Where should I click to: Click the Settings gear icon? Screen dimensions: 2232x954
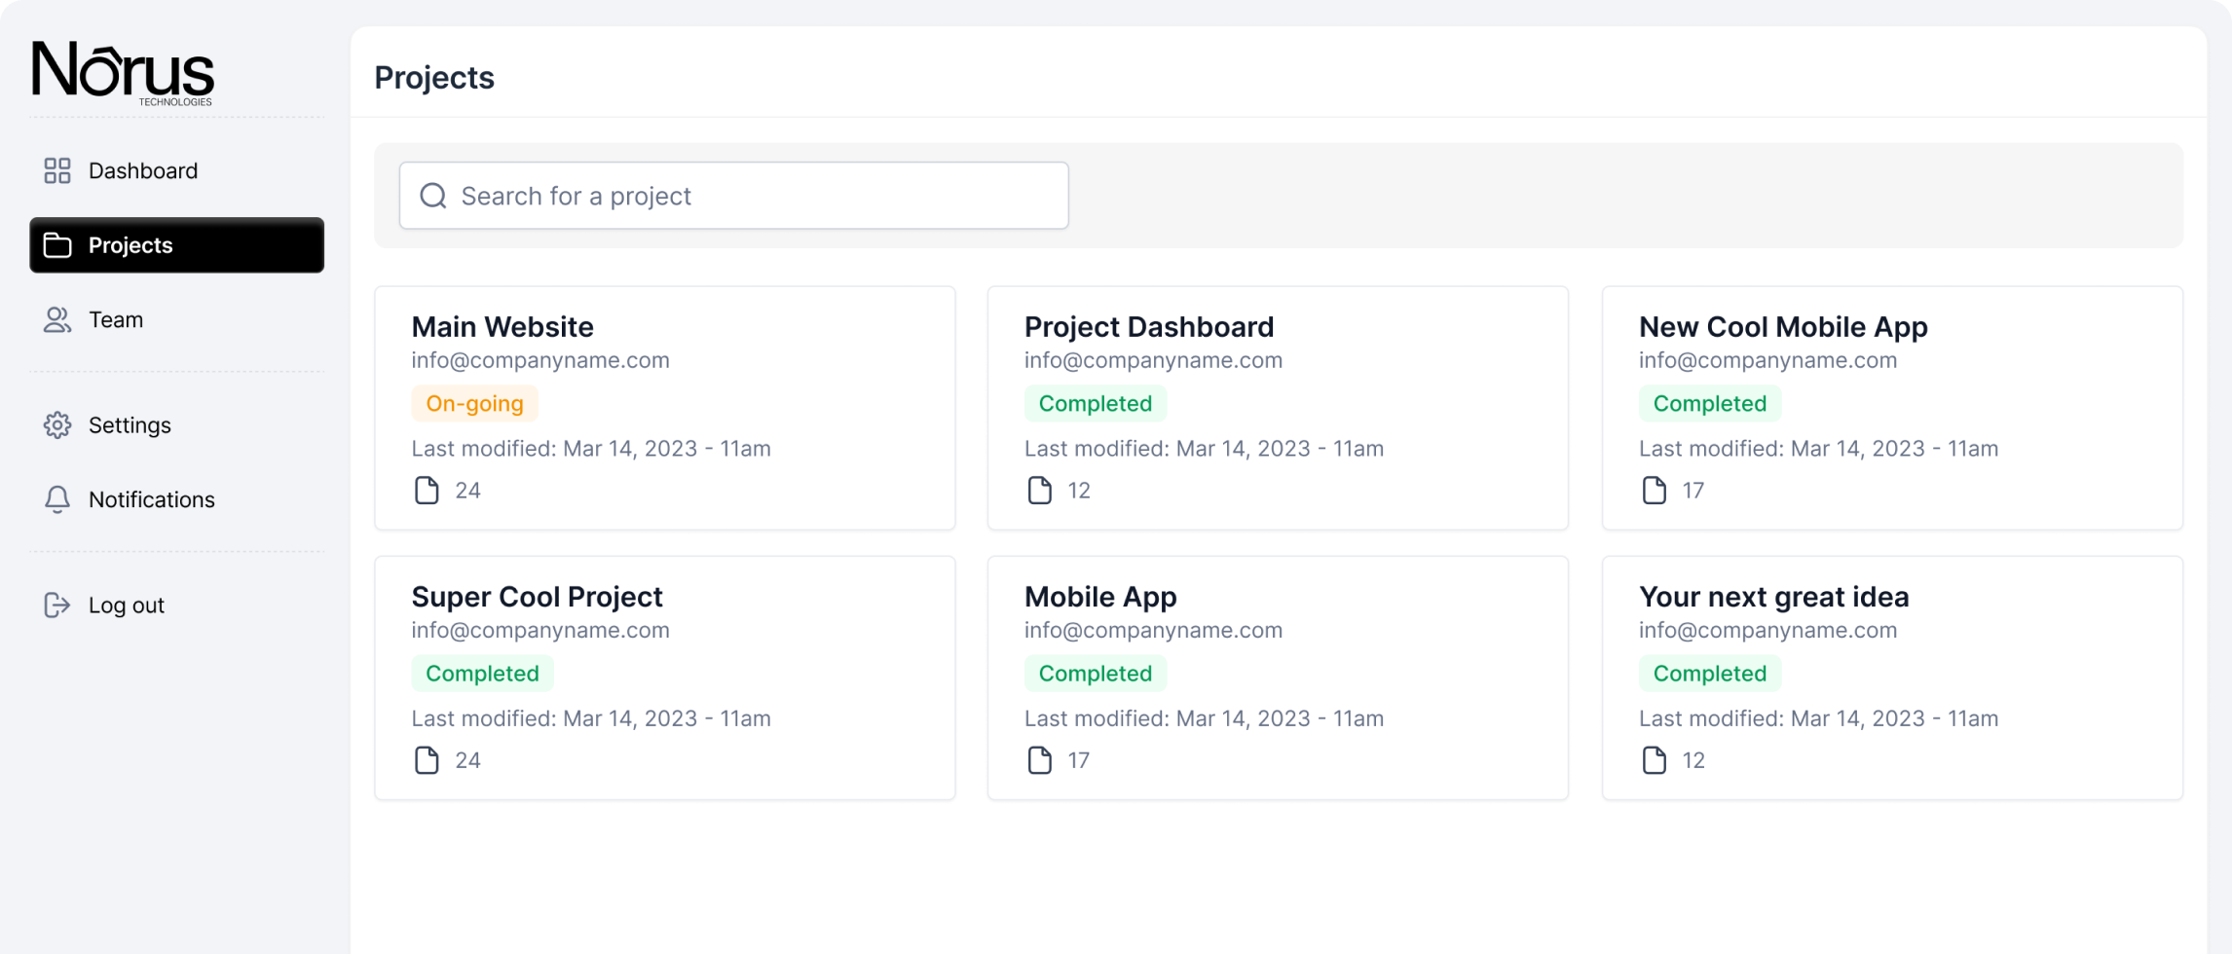point(57,425)
